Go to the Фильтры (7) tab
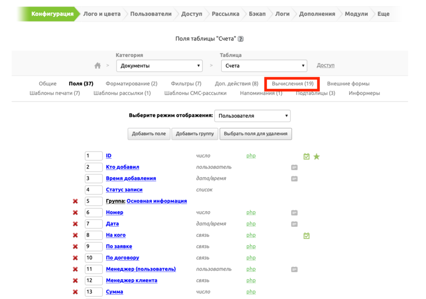 (x=186, y=84)
